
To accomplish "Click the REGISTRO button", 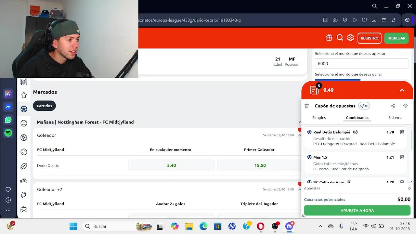I will point(370,38).
